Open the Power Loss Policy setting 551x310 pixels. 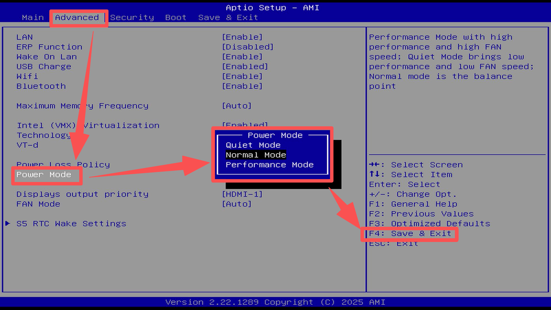[63, 164]
